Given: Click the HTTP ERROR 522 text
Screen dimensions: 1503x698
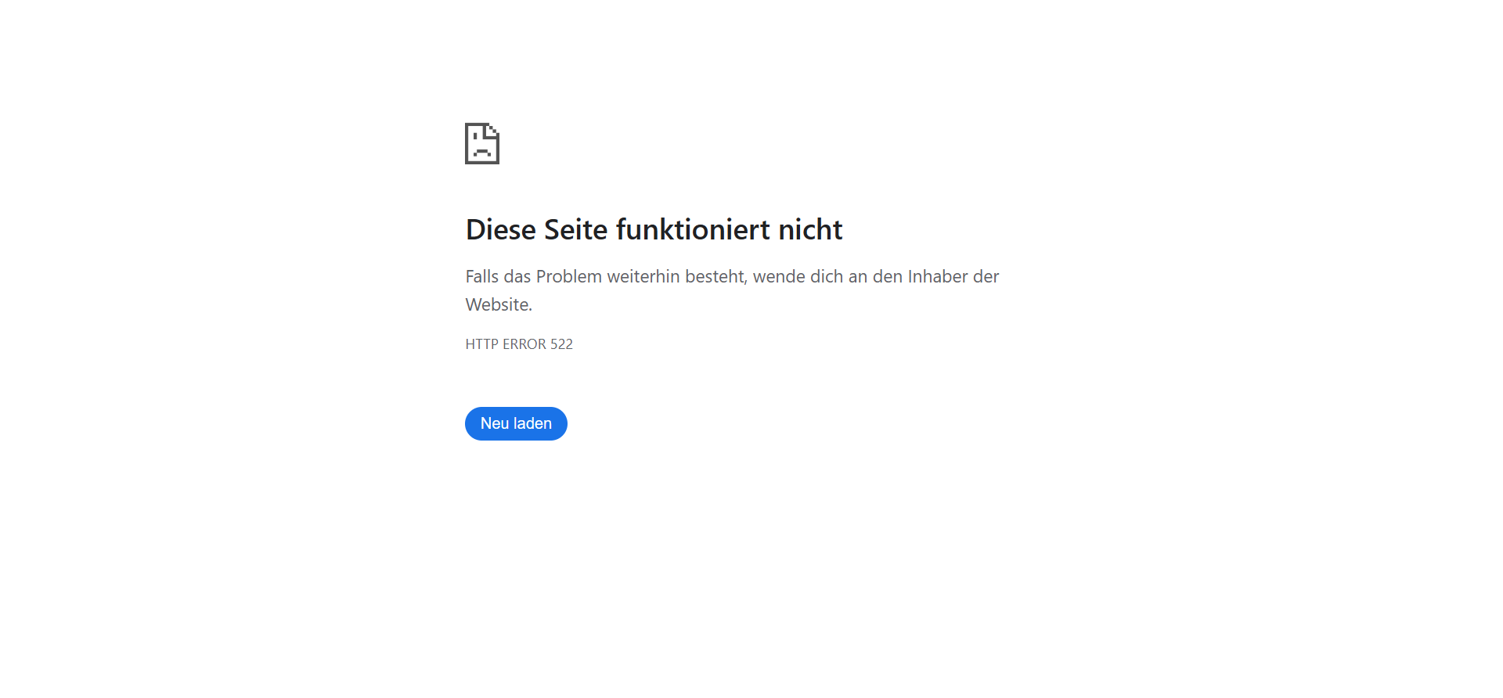Looking at the screenshot, I should (519, 344).
